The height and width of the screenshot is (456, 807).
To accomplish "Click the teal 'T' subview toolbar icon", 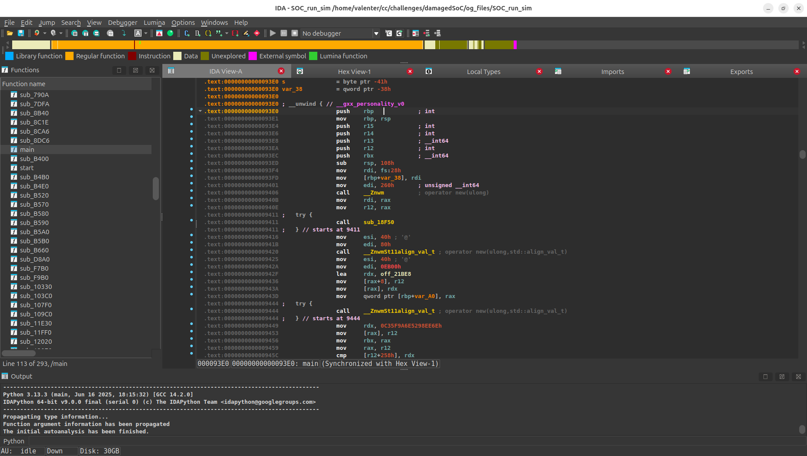I will tap(85, 33).
